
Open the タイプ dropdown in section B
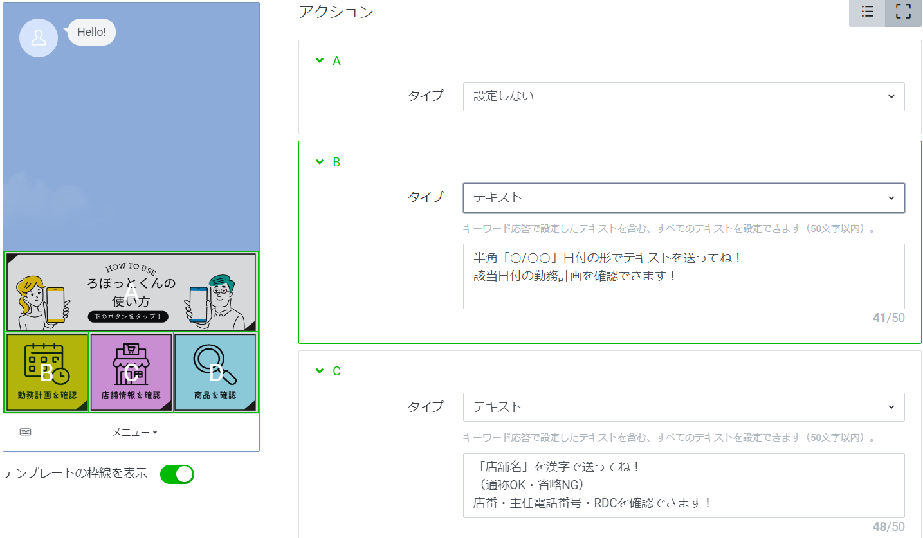pos(683,197)
